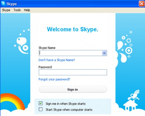This screenshot has width=145, height=116.
Task: Open the Help menu
Action: pyautogui.click(x=27, y=10)
